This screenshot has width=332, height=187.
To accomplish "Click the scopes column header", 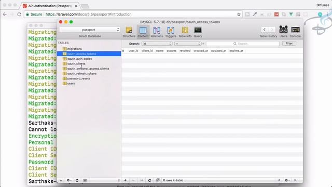I will (172, 51).
